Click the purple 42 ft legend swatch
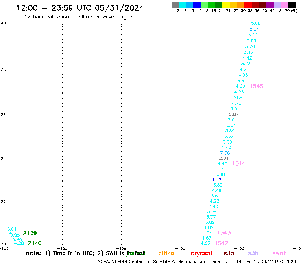 (270, 5)
